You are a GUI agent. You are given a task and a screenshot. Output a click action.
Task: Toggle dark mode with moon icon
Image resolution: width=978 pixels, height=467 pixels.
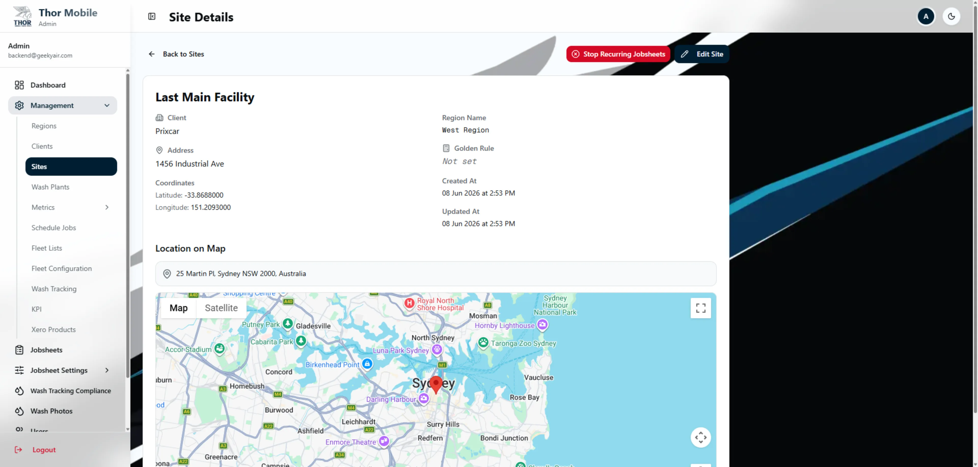click(951, 16)
